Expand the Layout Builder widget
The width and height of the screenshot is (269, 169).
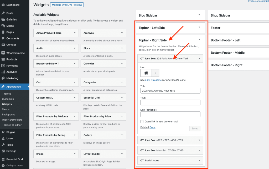pos(122,154)
